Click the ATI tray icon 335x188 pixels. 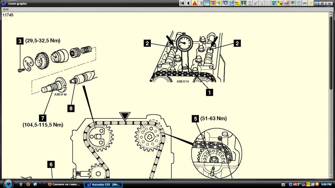295,184
